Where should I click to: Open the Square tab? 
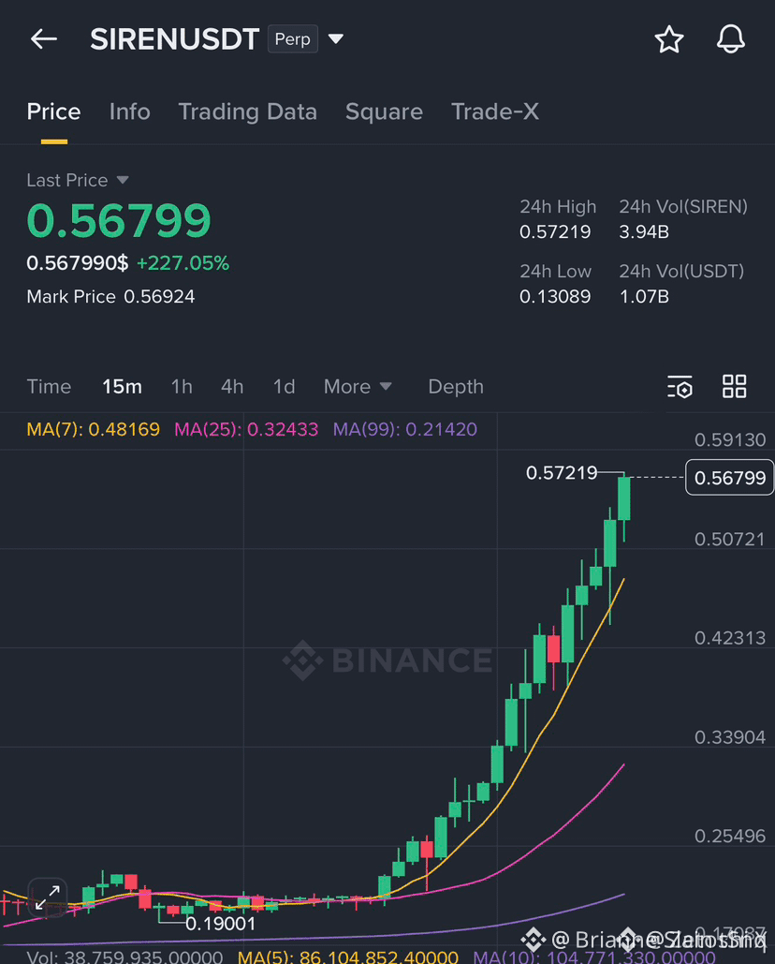[x=384, y=111]
